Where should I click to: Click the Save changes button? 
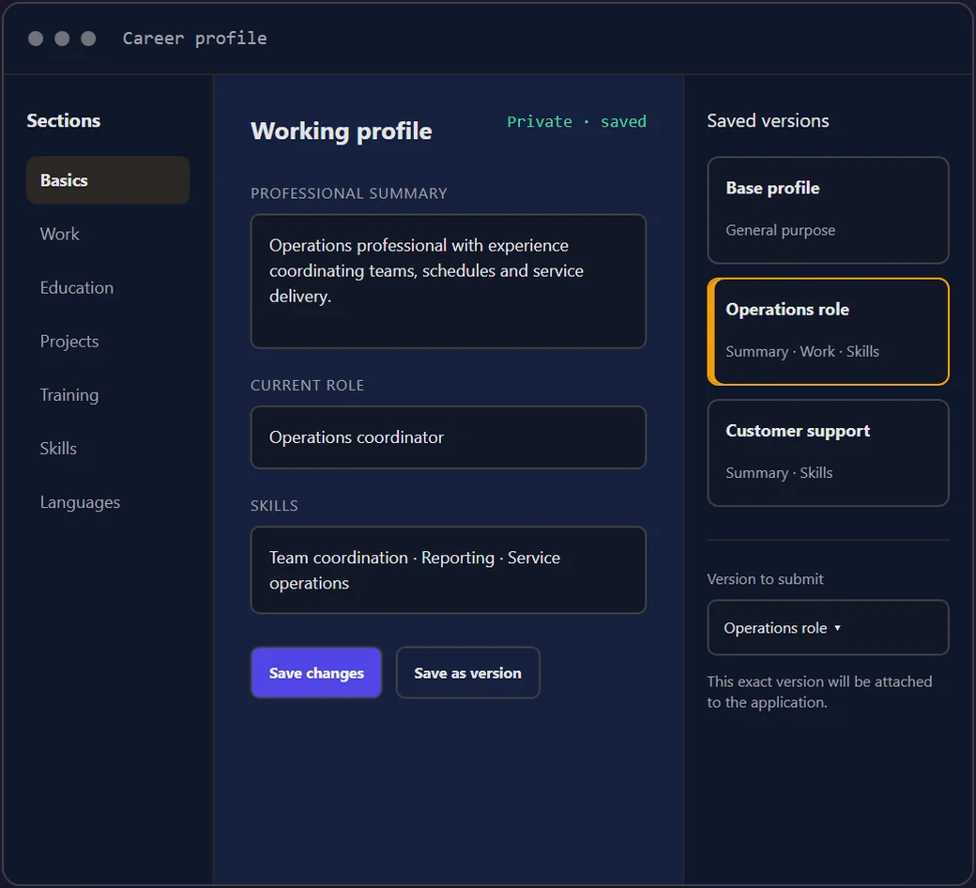click(x=316, y=672)
